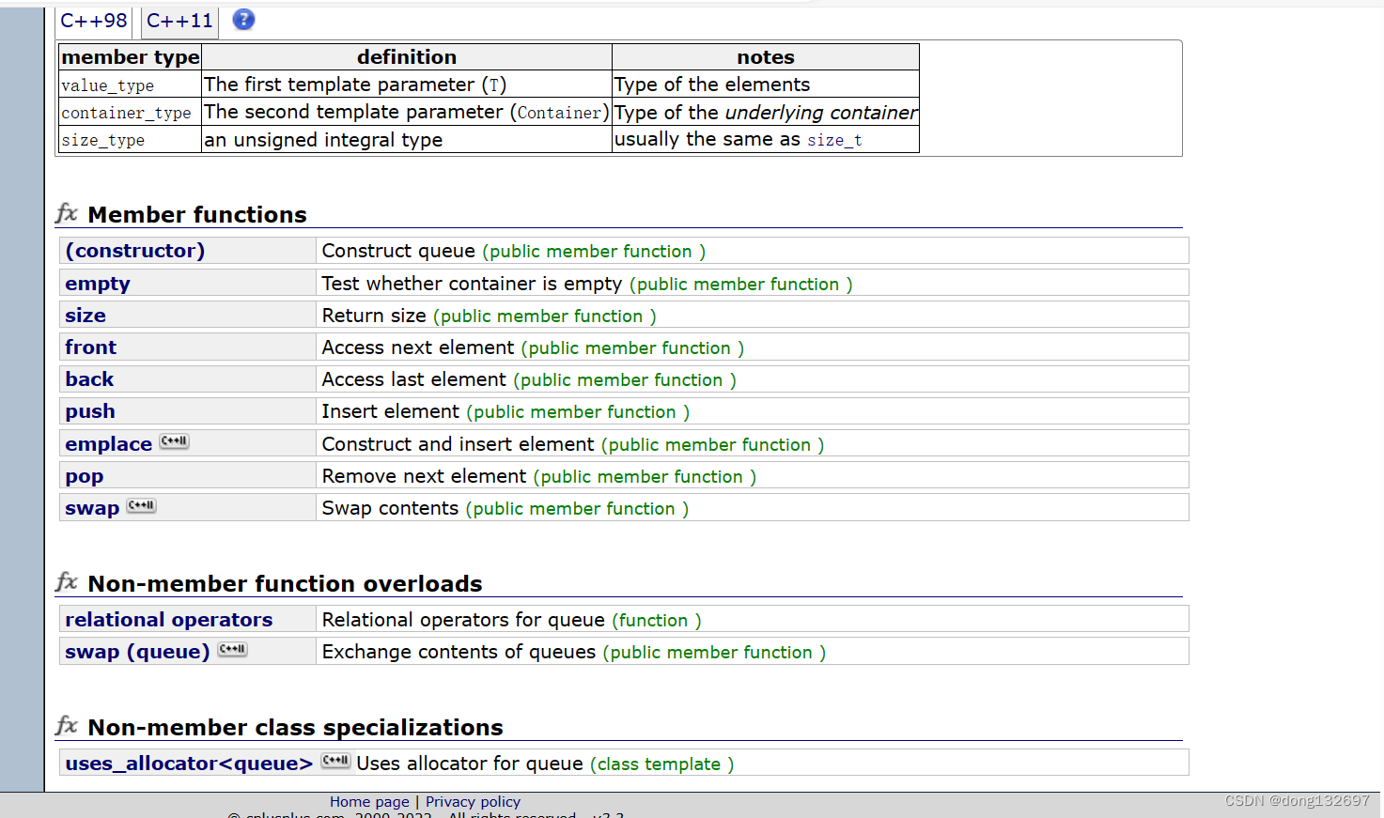The image size is (1384, 818).
Task: Click the 'Remove next element' description
Action: 424,476
